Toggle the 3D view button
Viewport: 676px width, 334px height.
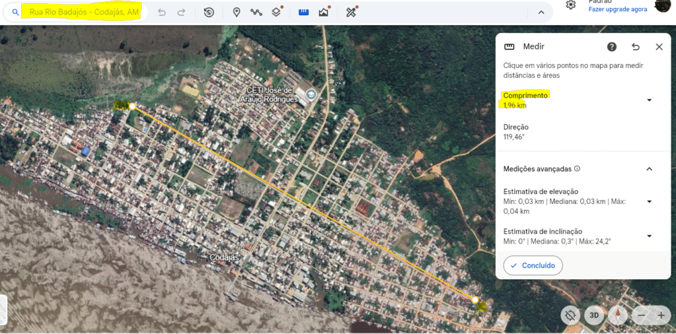(x=594, y=316)
